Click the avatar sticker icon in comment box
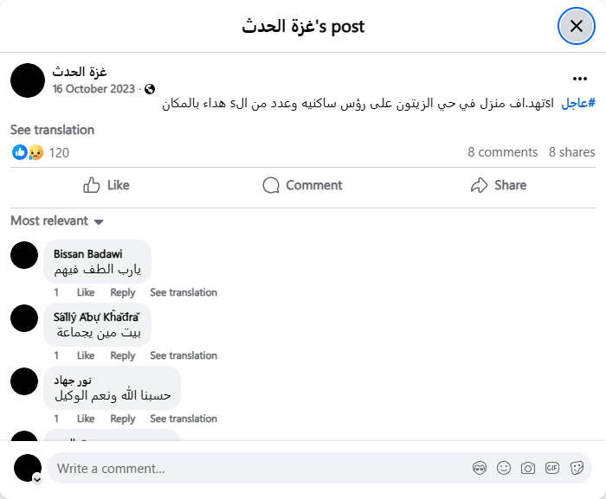Screen dimensions: 606x499 (480, 468)
